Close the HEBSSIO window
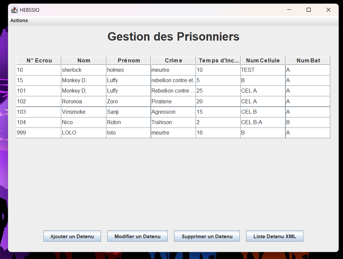The height and width of the screenshot is (259, 343). 328,10
